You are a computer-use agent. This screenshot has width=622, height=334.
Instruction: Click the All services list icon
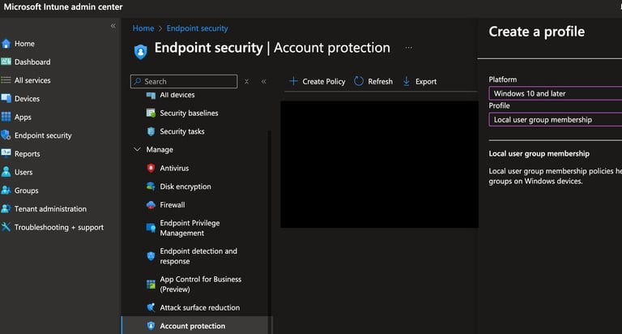tap(6, 80)
